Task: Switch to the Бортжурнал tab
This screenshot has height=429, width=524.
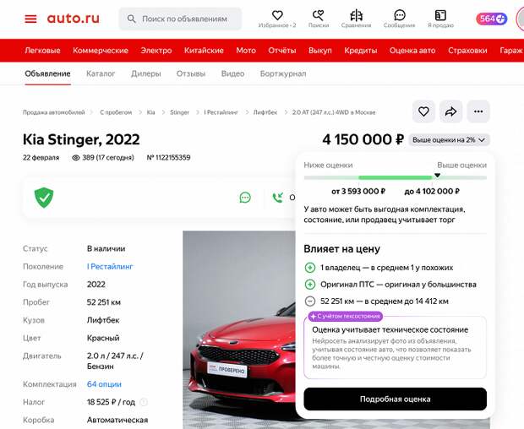Action: [x=283, y=73]
